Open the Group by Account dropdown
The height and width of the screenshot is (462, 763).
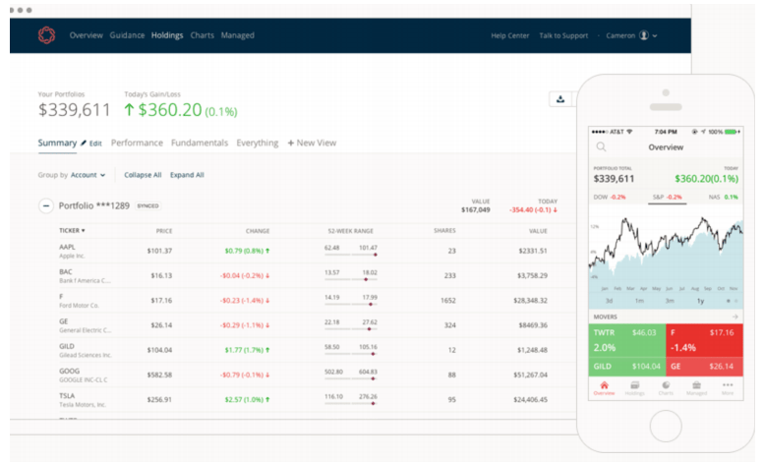click(x=88, y=175)
